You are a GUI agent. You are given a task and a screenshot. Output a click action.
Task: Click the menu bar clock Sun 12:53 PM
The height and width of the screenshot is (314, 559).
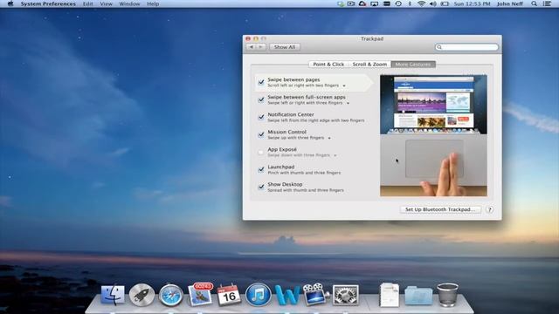coord(472,3)
